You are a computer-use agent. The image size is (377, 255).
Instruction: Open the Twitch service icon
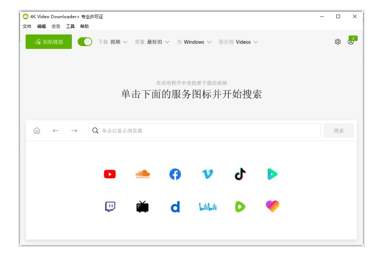(110, 206)
